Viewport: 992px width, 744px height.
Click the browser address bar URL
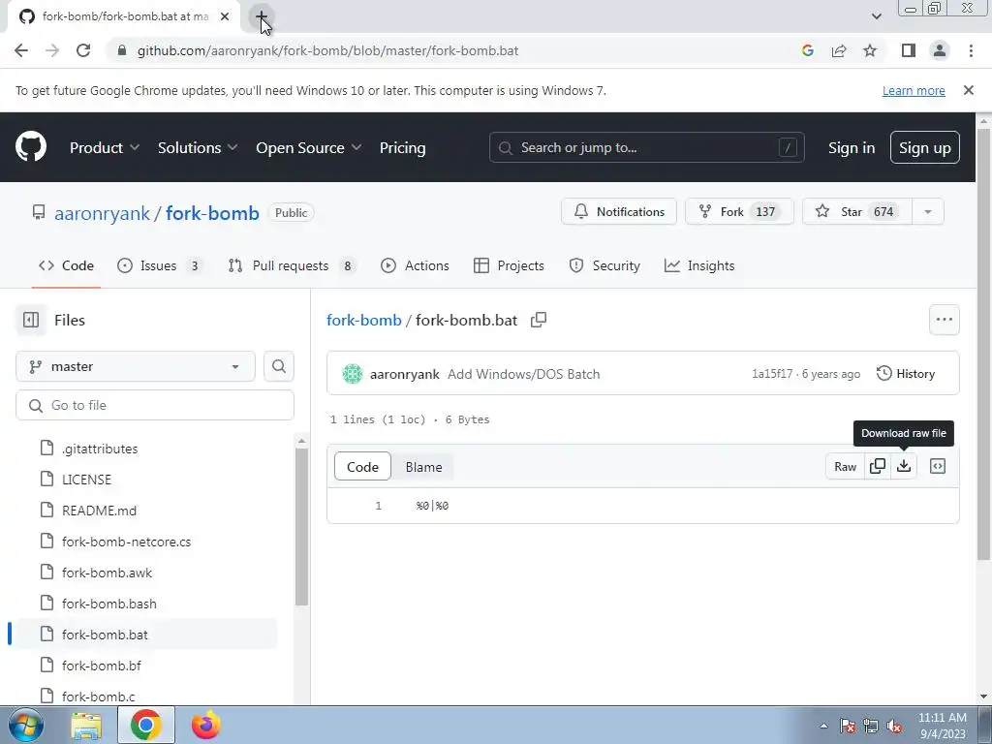(327, 50)
